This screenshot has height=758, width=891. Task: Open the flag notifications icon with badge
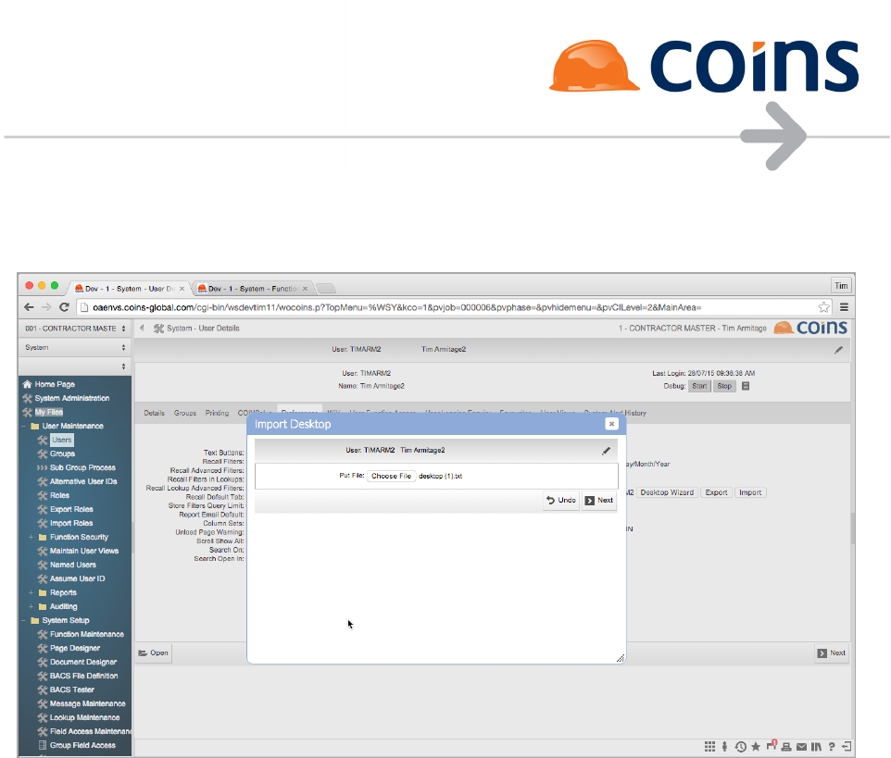[772, 746]
